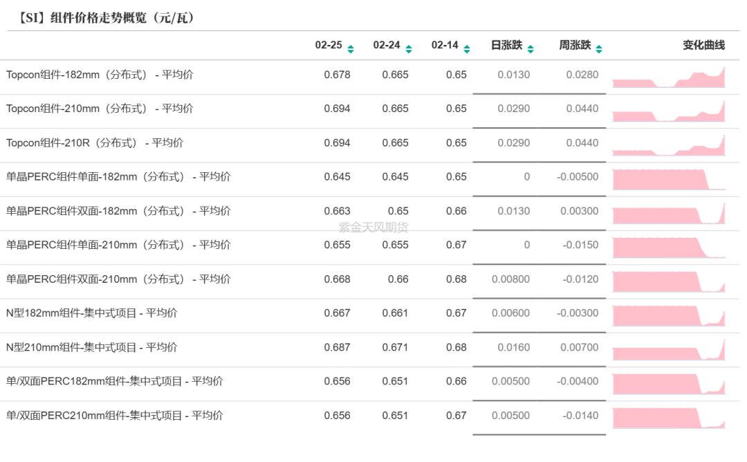This screenshot has height=462, width=747.
Task: Select 单/双面PERC182mm组件-集中式项目 row
Action: [115, 381]
